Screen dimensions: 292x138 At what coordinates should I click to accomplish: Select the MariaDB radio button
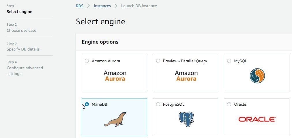(x=87, y=104)
